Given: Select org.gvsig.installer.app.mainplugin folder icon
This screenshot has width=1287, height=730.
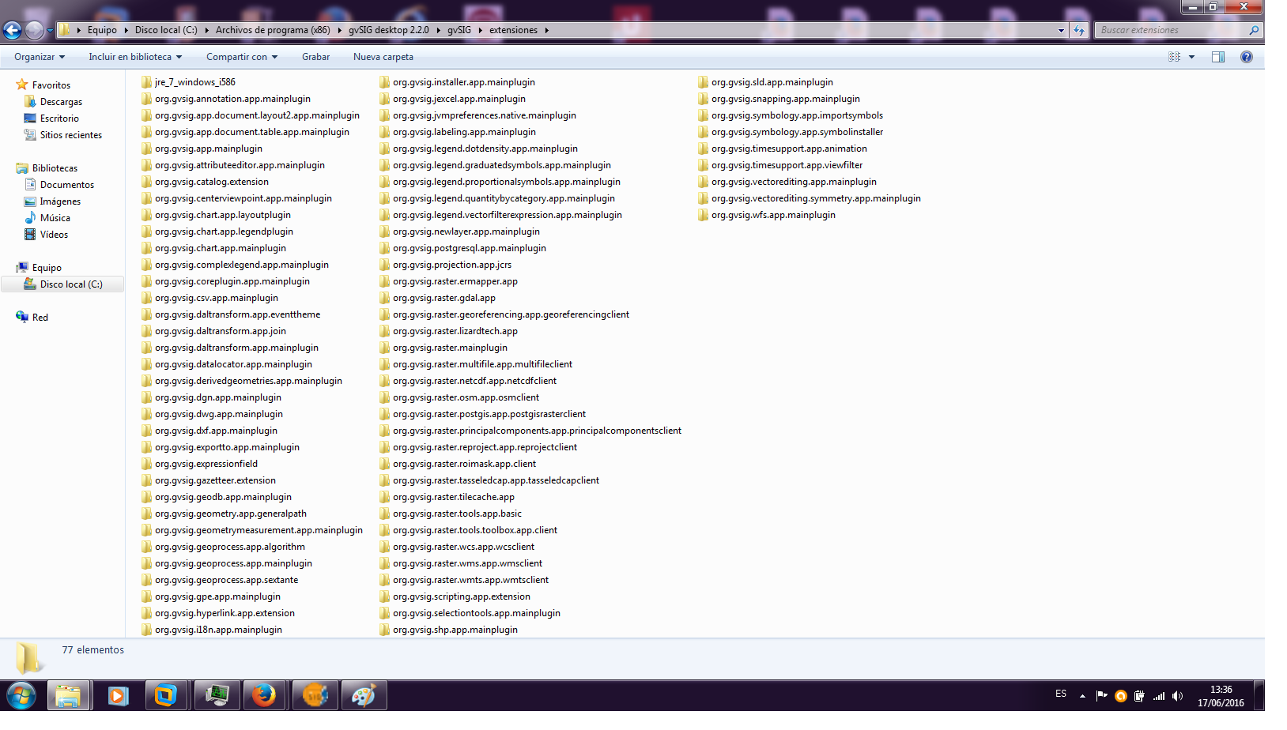Looking at the screenshot, I should click(385, 82).
